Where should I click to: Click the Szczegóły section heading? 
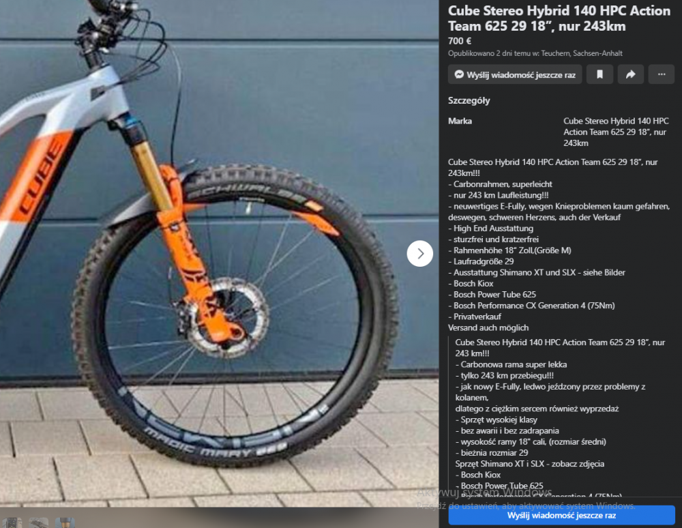point(469,100)
